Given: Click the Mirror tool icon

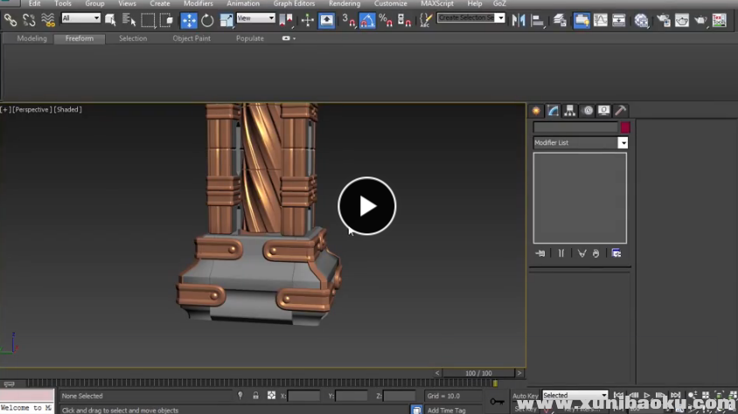Looking at the screenshot, I should click(519, 20).
